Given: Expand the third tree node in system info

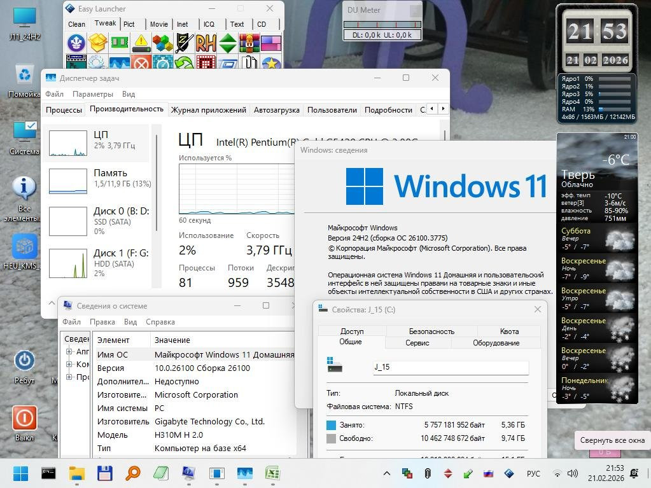Looking at the screenshot, I should (69, 377).
